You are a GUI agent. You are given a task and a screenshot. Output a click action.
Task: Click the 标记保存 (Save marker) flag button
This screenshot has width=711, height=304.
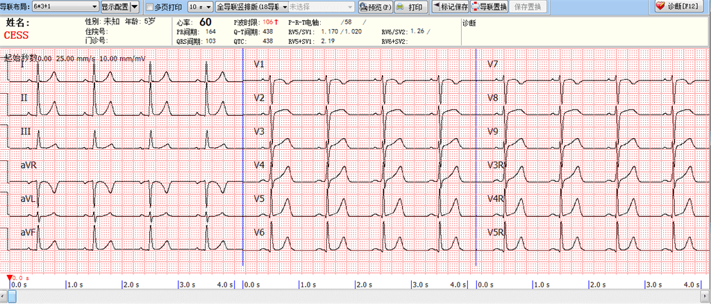(x=450, y=7)
